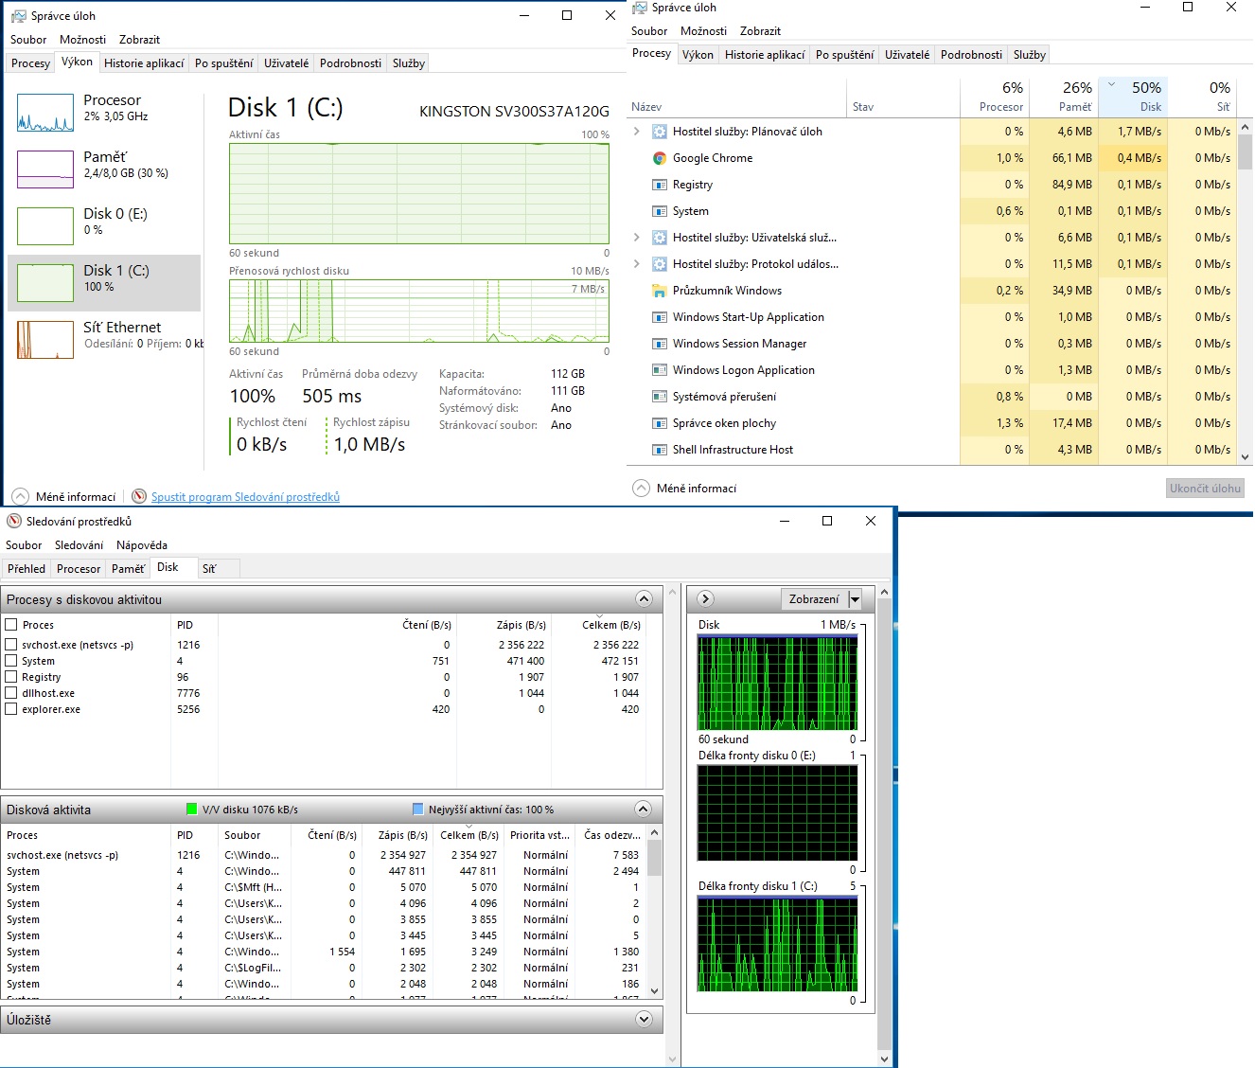1255x1068 pixels.
Task: Open the Sledování menu in Resource Monitor
Action: (x=79, y=545)
